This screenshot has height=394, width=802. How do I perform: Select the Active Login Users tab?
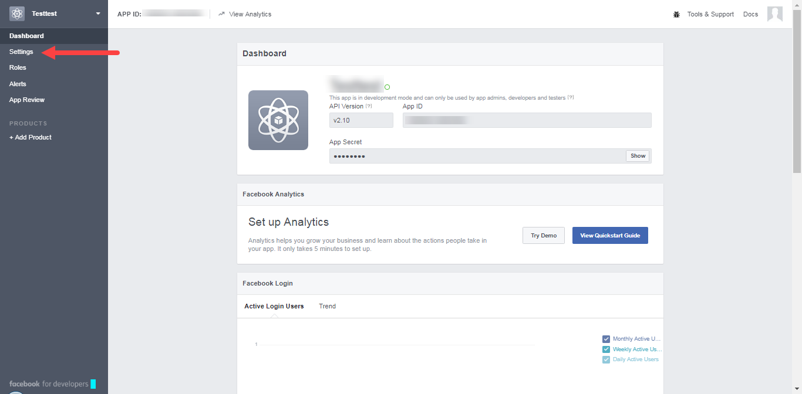274,306
